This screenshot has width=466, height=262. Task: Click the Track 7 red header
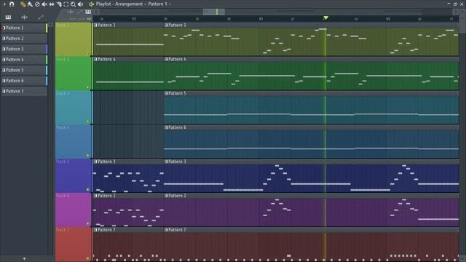pyautogui.click(x=73, y=245)
